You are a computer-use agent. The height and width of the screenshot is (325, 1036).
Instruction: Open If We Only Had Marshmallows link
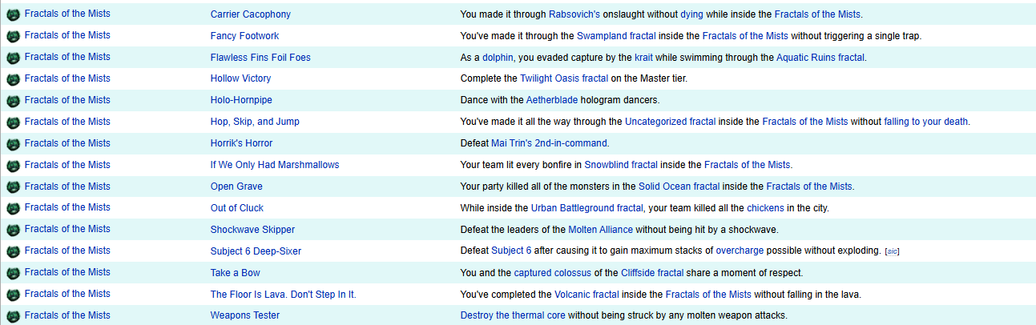tap(275, 165)
